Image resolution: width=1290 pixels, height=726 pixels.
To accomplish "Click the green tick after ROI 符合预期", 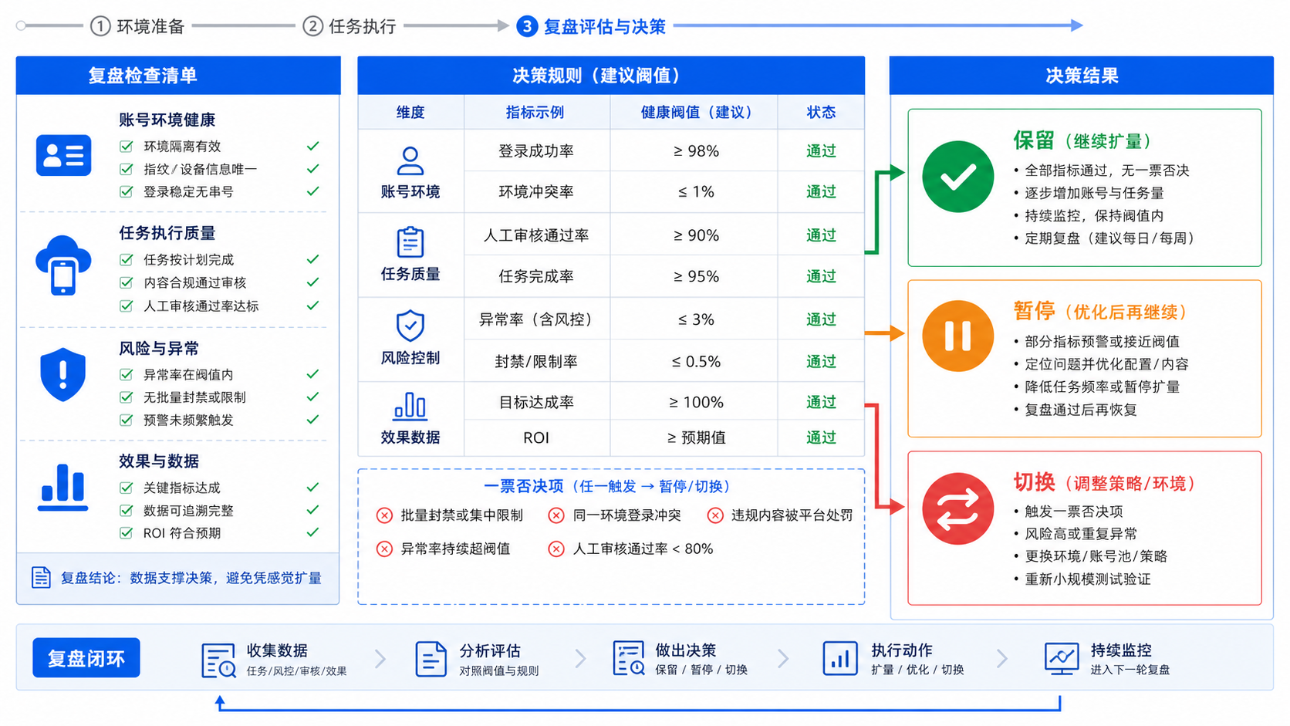I will 312,532.
